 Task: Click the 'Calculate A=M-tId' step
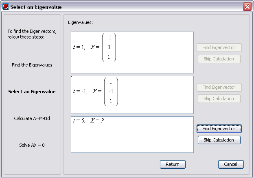tap(32, 118)
